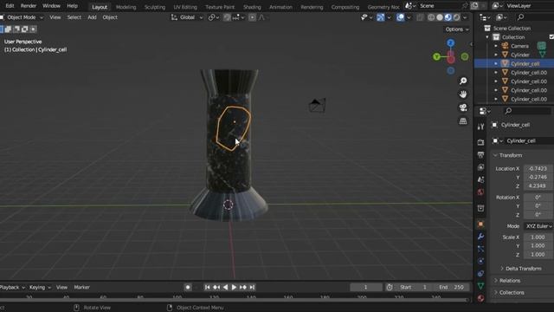Toggle proportional editing button
The height and width of the screenshot is (312, 554).
tap(252, 17)
